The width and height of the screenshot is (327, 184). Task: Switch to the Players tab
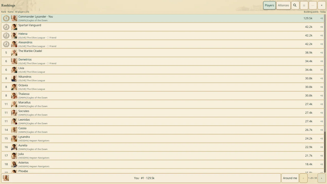pos(269,5)
